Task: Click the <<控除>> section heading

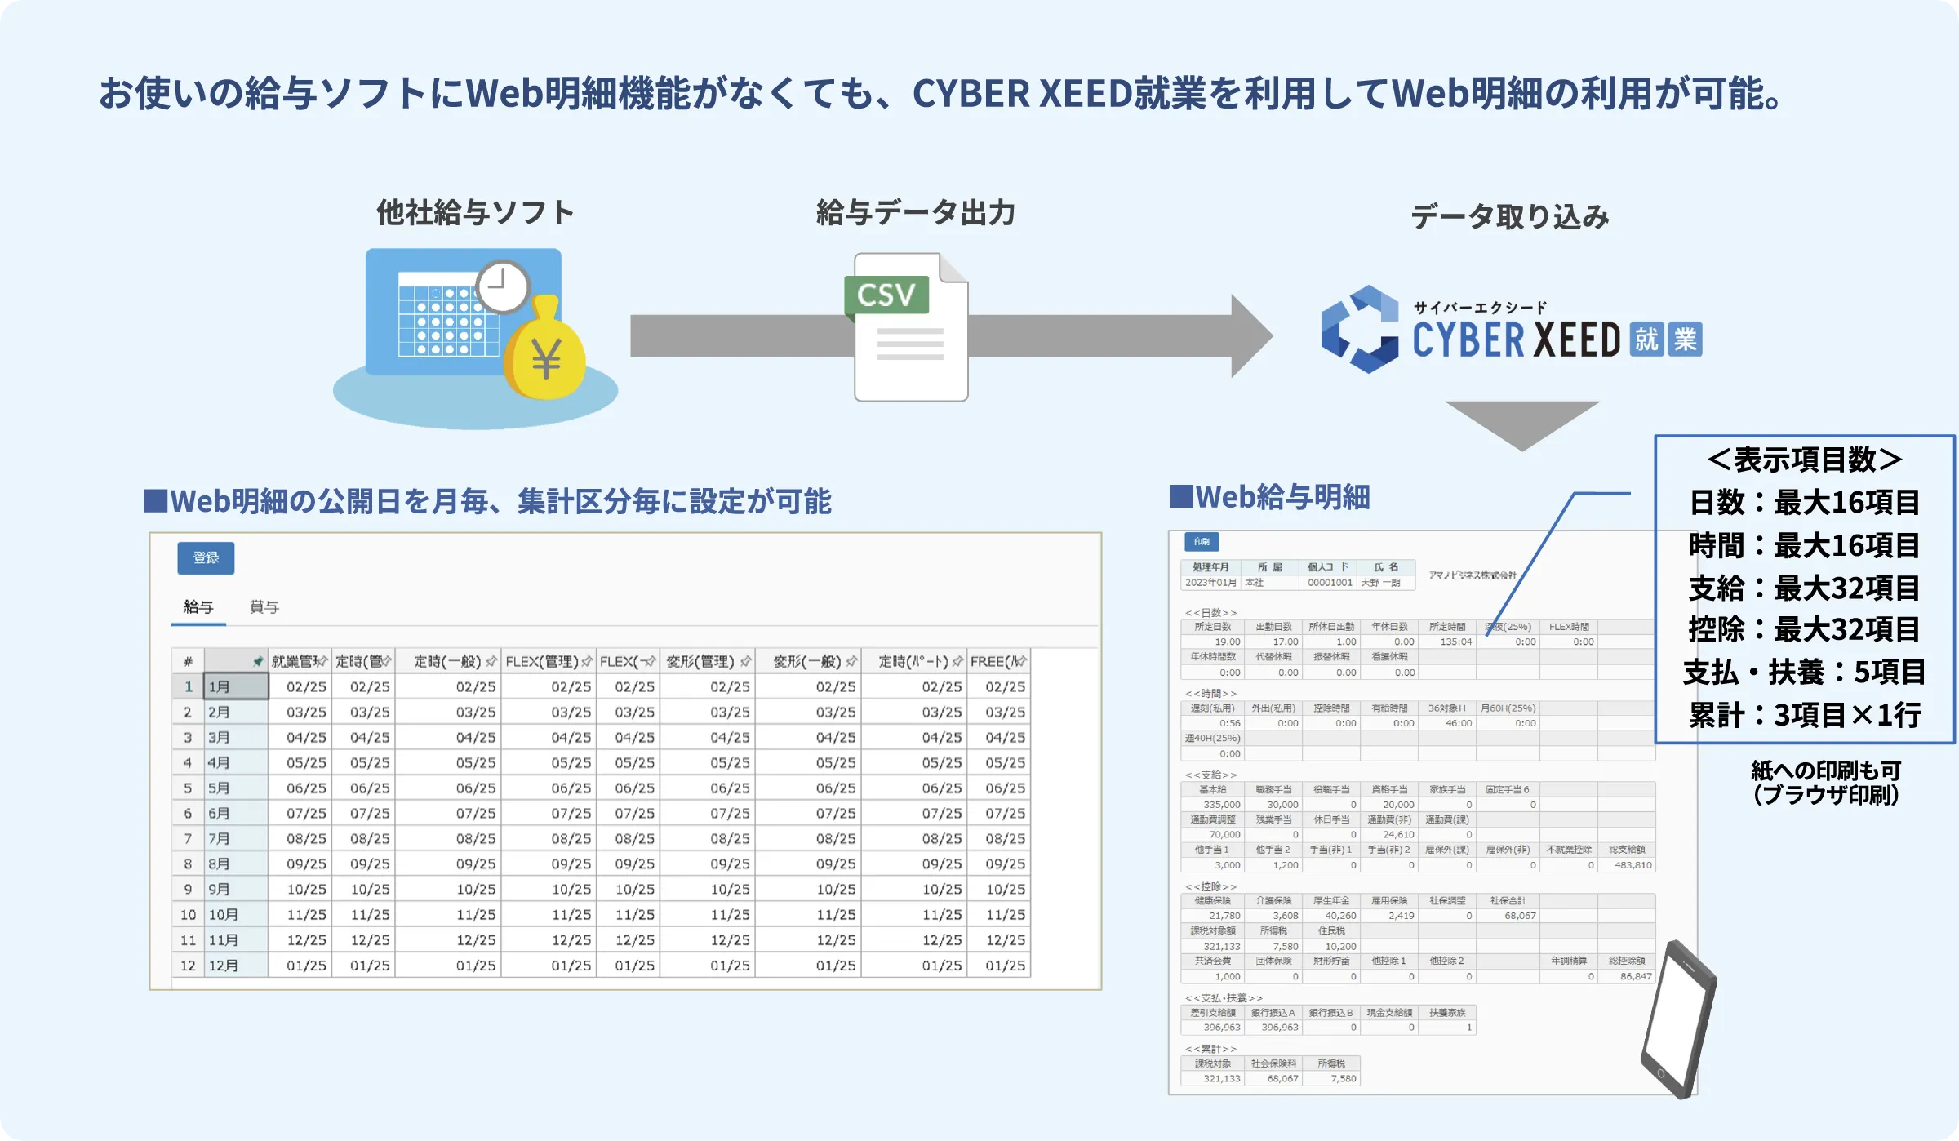Action: click(x=1210, y=886)
